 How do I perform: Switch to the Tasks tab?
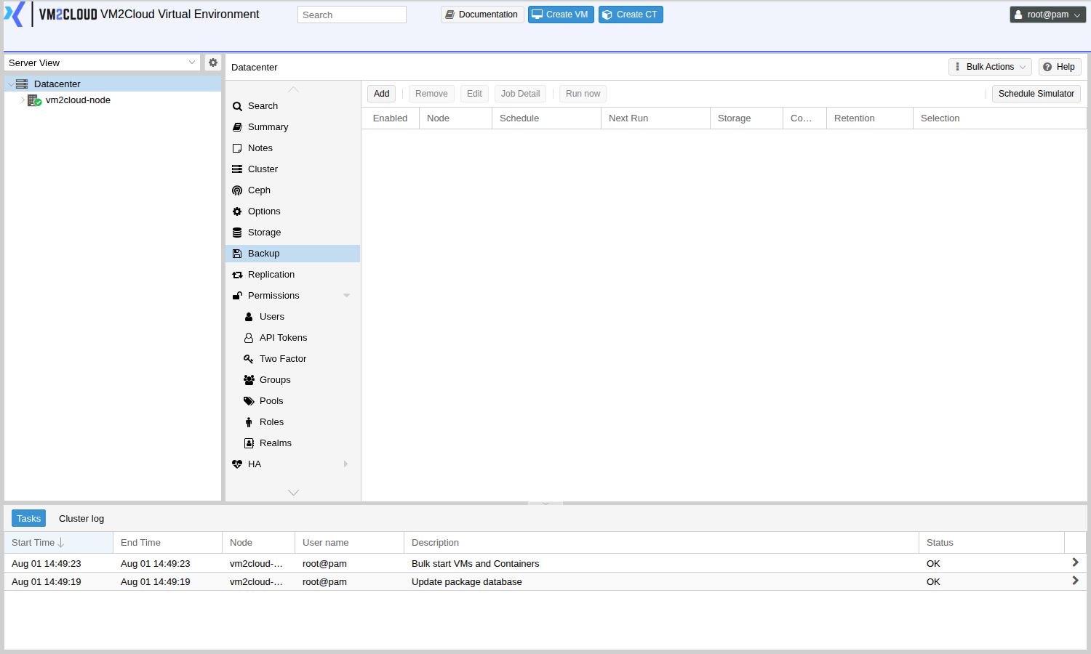[x=28, y=518]
